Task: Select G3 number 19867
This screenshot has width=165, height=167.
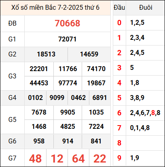Action: click(96, 83)
